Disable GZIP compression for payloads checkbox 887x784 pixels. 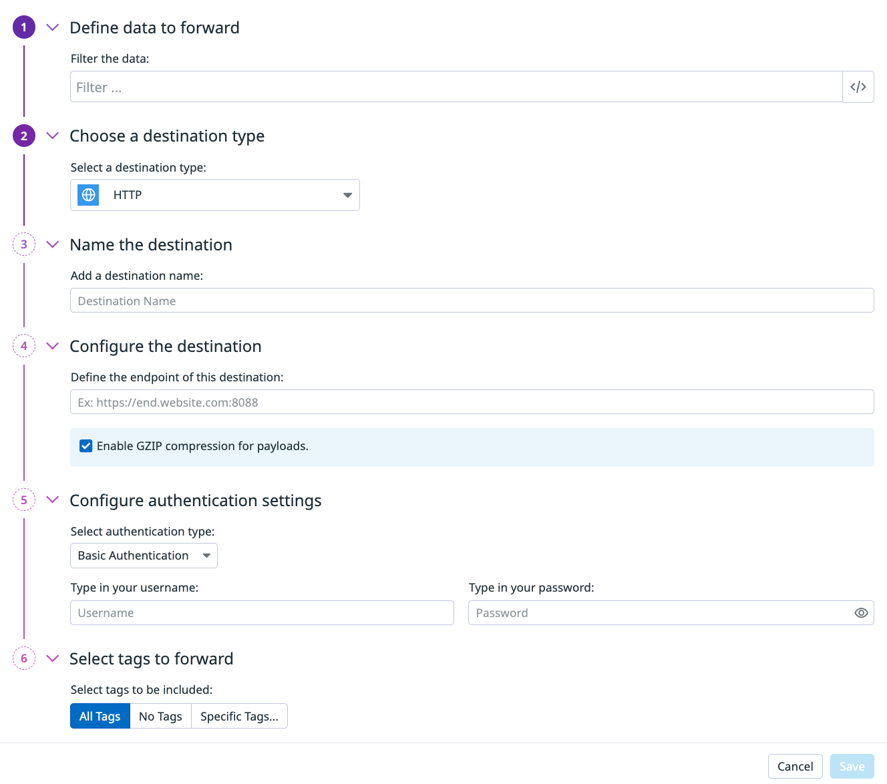click(86, 446)
